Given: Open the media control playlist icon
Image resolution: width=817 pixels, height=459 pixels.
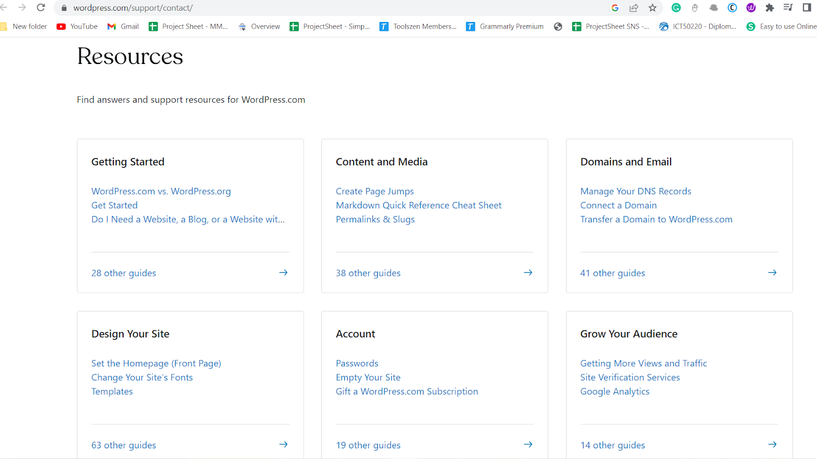Looking at the screenshot, I should 788,8.
